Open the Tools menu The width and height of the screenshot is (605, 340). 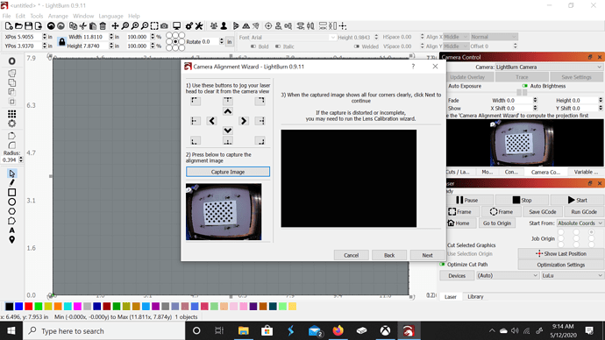(x=37, y=16)
